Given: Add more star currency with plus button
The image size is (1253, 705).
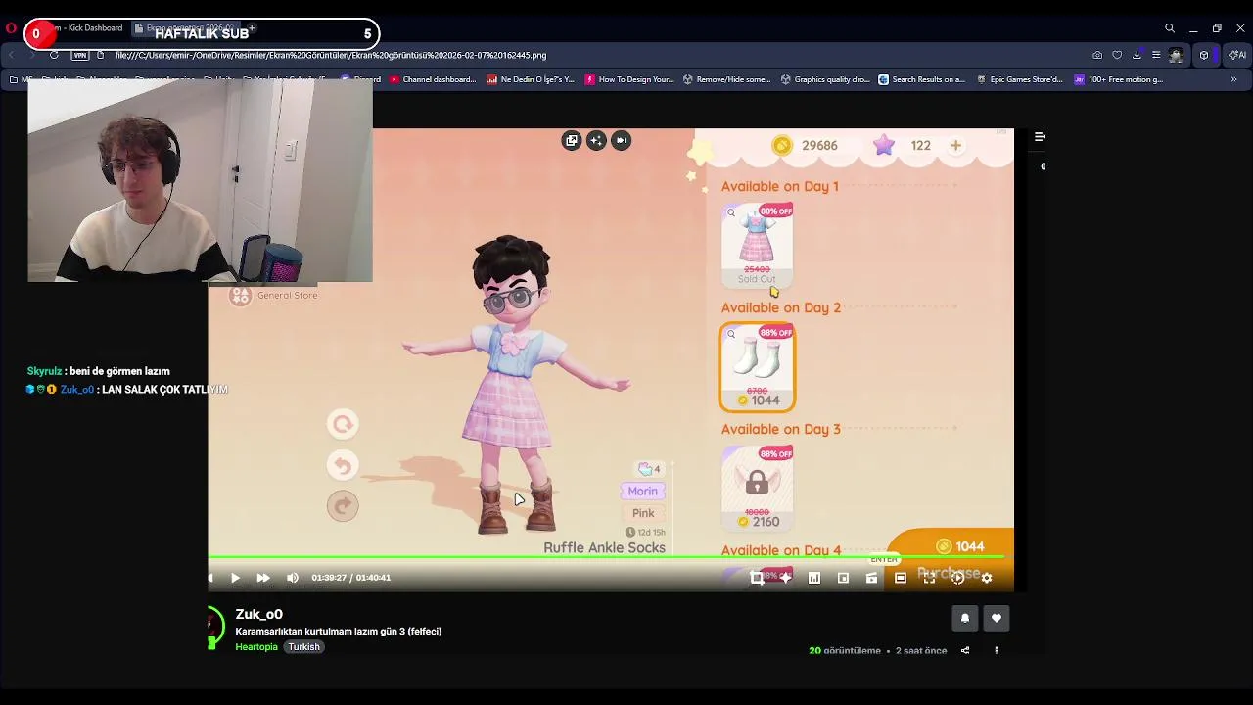Looking at the screenshot, I should (955, 145).
